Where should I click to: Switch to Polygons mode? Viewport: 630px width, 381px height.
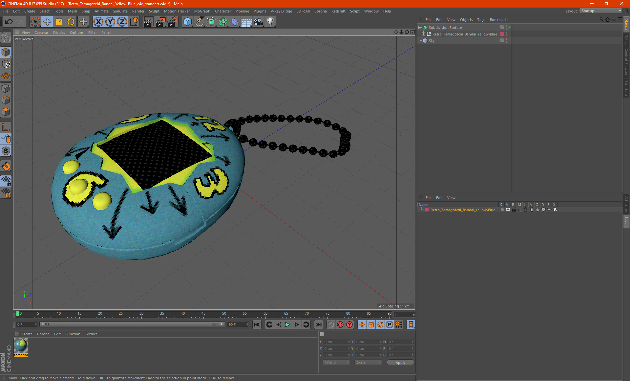point(6,112)
